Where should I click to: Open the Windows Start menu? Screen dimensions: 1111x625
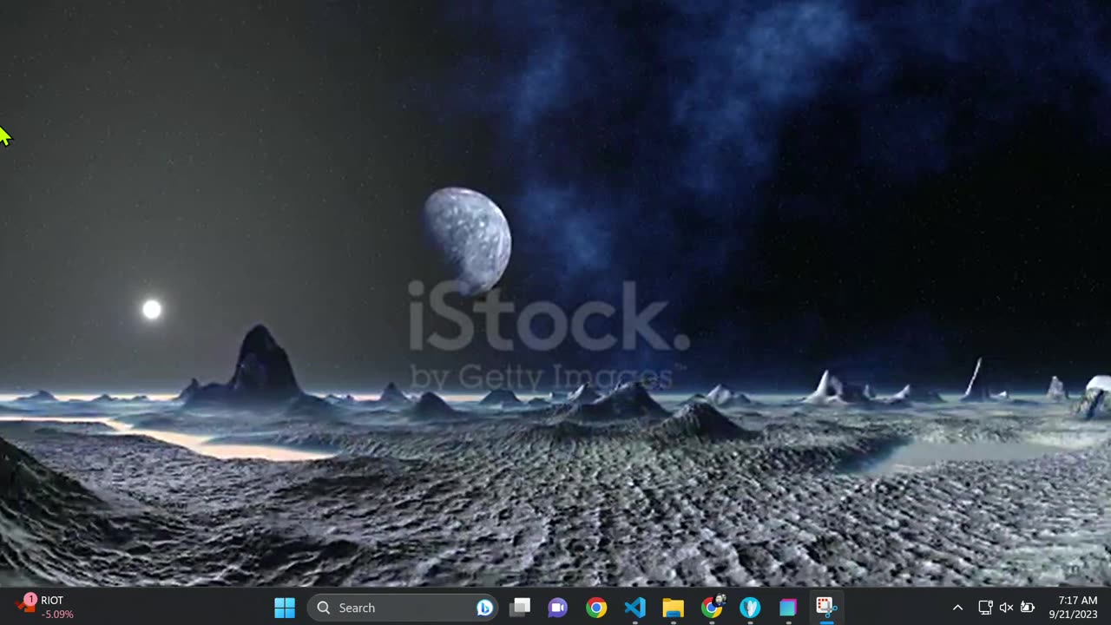point(285,608)
